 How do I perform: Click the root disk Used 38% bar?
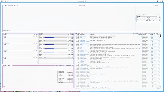click(x=56, y=38)
